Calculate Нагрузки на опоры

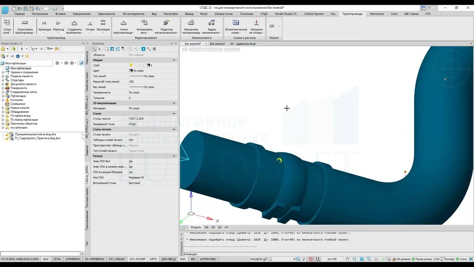(256, 27)
